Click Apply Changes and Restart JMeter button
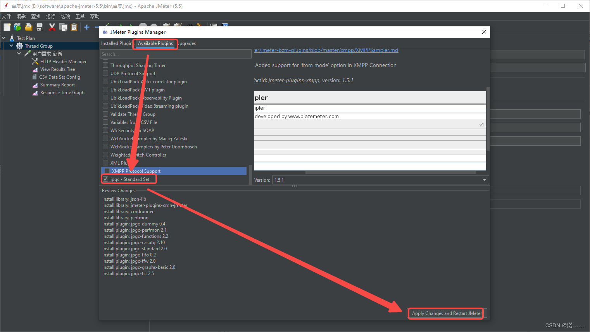 (447, 313)
